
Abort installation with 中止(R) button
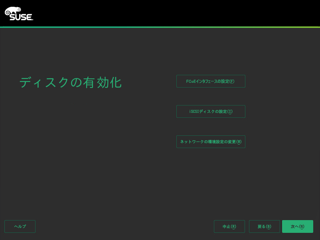[x=229, y=226]
